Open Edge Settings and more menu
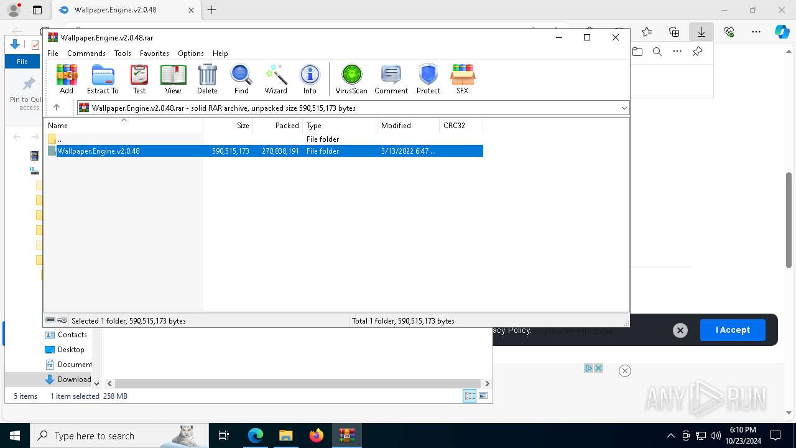Viewport: 796px width, 448px height. [x=756, y=31]
